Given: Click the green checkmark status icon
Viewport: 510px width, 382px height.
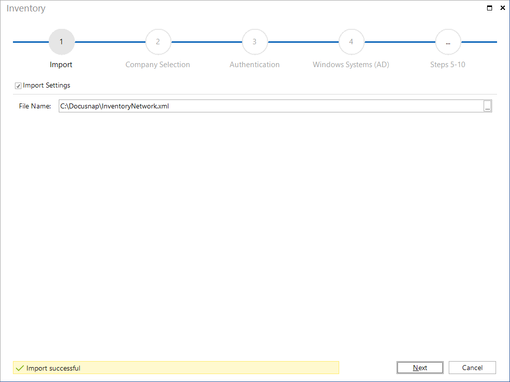Looking at the screenshot, I should tap(20, 368).
